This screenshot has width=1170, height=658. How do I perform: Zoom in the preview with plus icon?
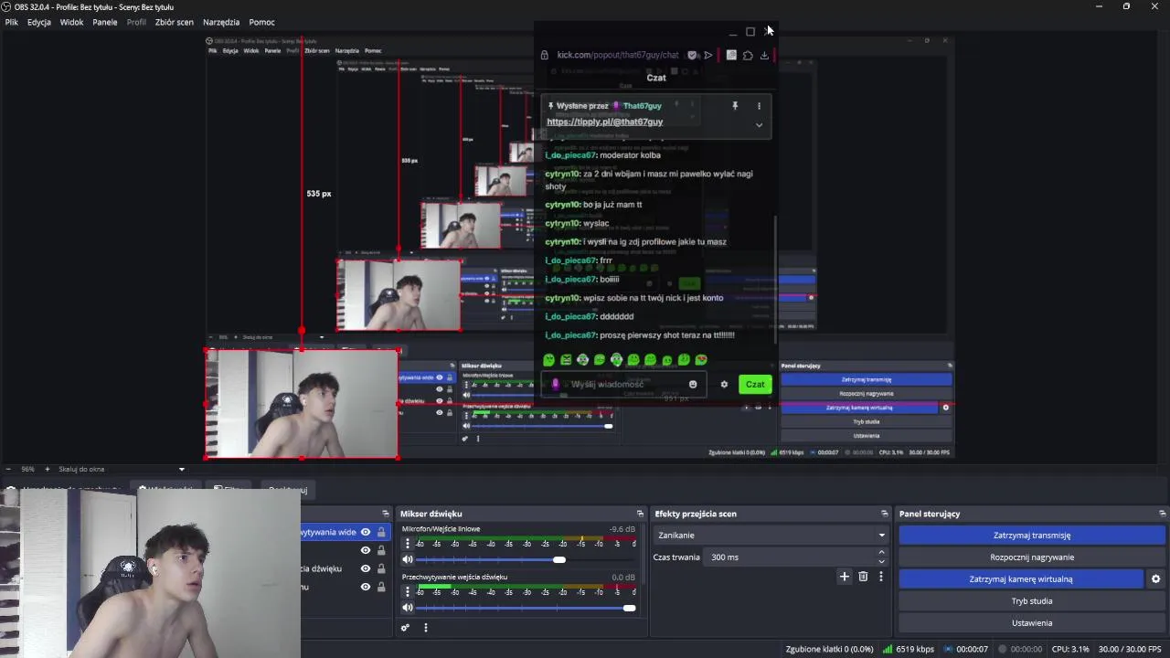pos(48,469)
